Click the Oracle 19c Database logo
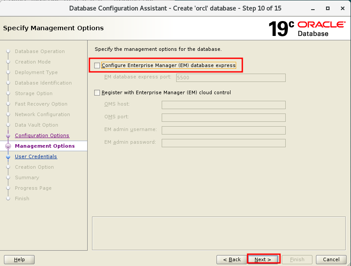Viewport: 351px width, 266px height. coord(307,28)
